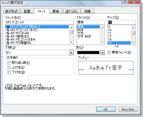The height and width of the screenshot is (117, 143).
Task: Open the 下線 underline dropdown
Action: point(71,53)
